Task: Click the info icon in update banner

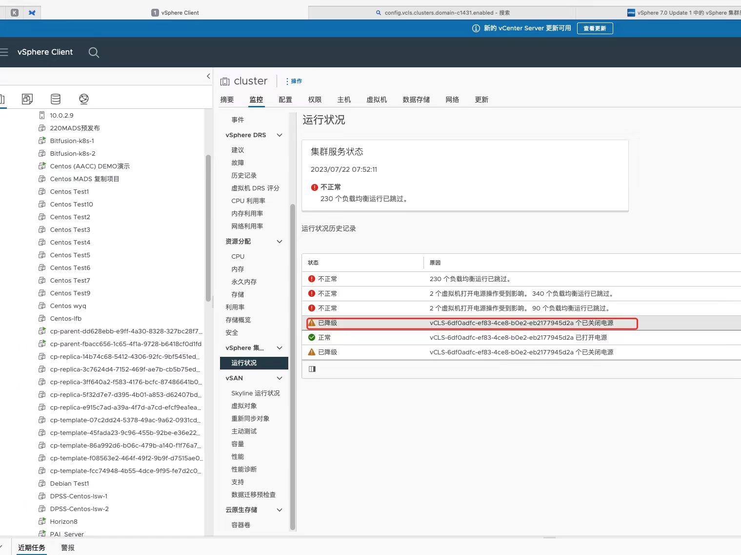Action: coord(476,28)
